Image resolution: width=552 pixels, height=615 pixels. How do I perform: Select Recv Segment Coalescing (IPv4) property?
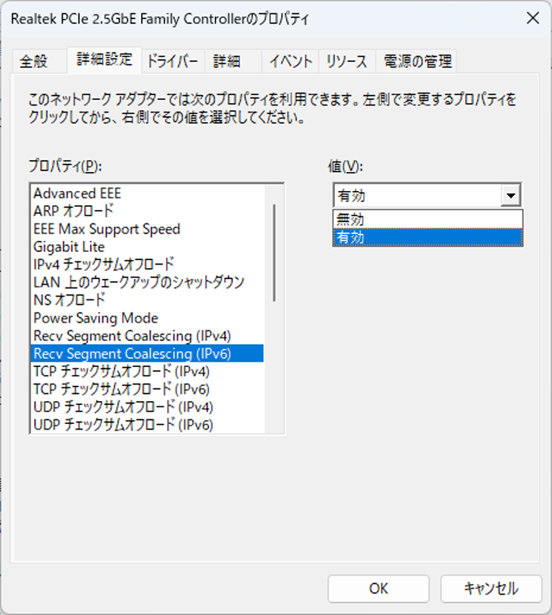[x=147, y=336]
